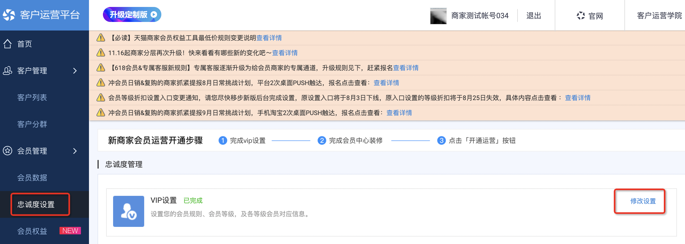Open 查看详情 for 618会员专属客服 notice
Viewport: 685px width, 244px height.
pyautogui.click(x=406, y=68)
